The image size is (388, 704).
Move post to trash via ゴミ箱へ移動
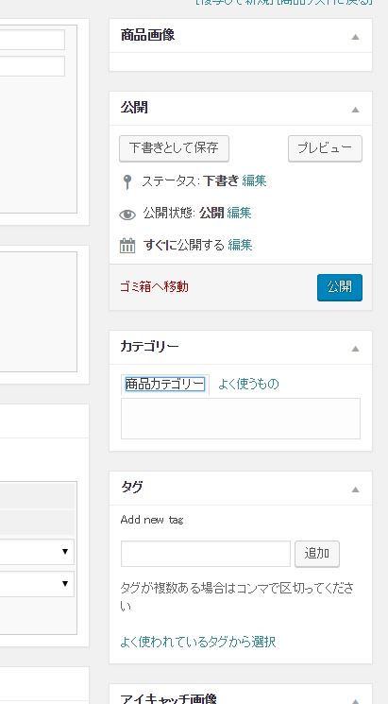point(154,286)
